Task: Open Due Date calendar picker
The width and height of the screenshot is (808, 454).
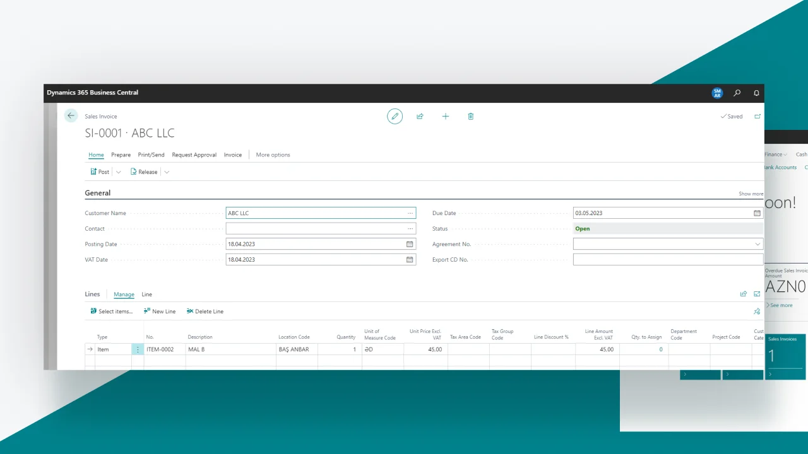Action: 757,213
